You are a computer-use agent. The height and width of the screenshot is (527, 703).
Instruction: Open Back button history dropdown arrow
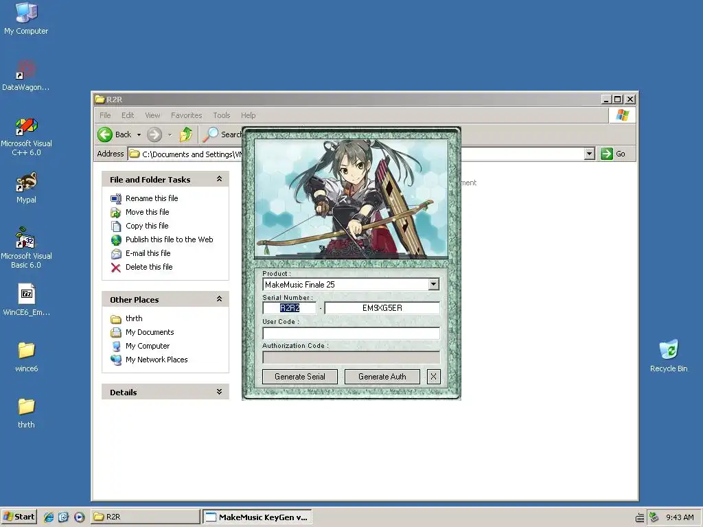point(139,134)
